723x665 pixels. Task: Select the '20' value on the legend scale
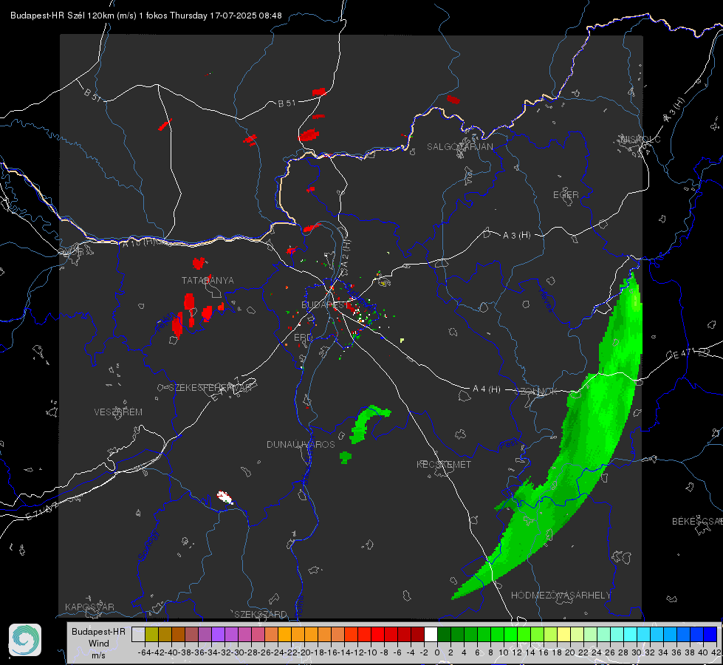[570, 652]
